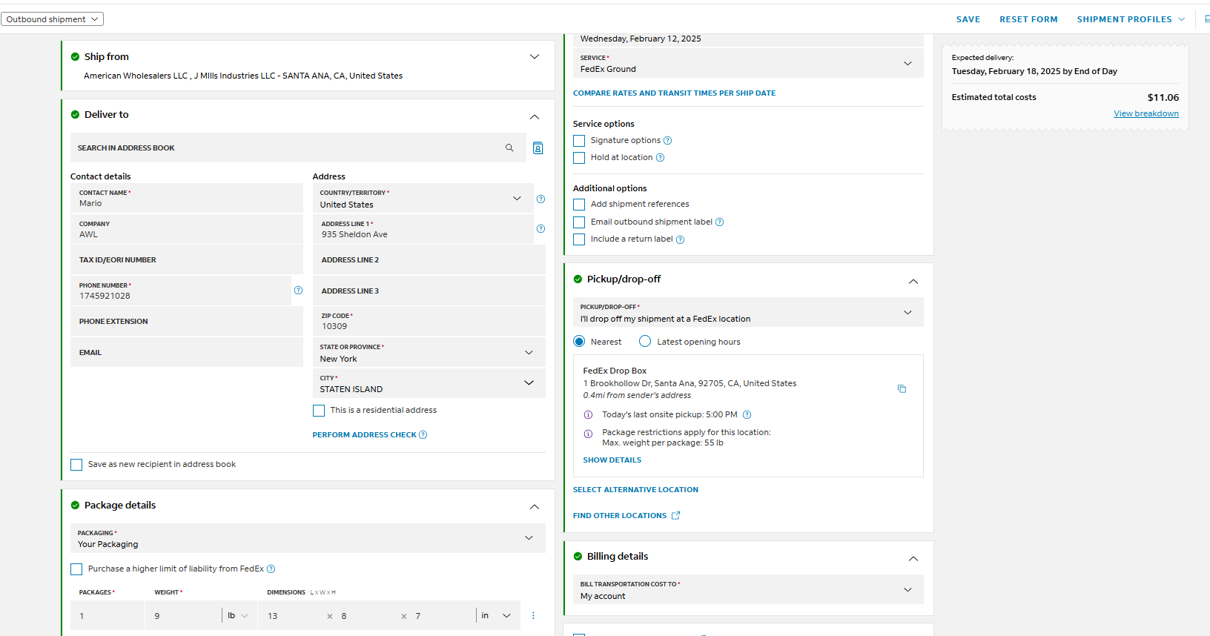The image size is (1210, 636).
Task: Click the Phone Extension field
Action: click(187, 322)
